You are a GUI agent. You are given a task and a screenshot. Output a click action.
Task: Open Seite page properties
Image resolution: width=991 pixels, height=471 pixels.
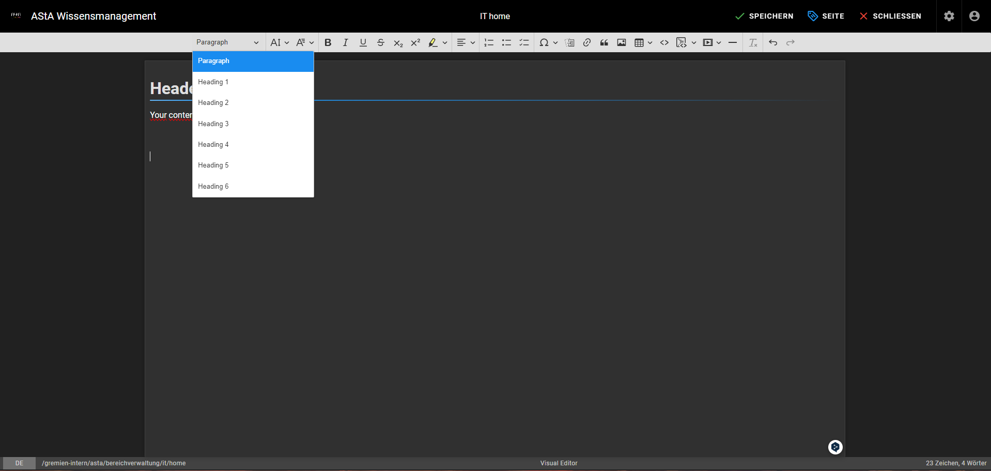pyautogui.click(x=826, y=16)
